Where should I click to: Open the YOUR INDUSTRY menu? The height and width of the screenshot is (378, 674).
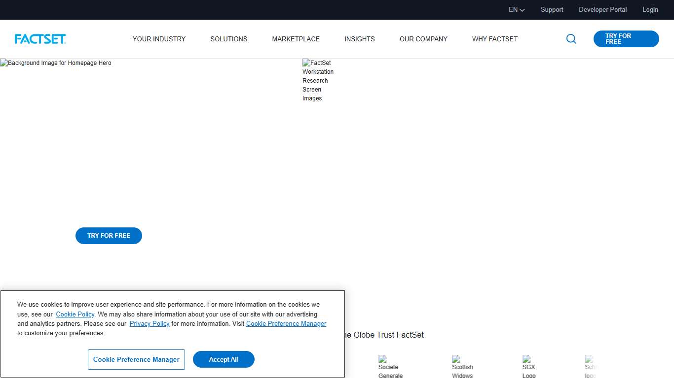[x=159, y=39]
